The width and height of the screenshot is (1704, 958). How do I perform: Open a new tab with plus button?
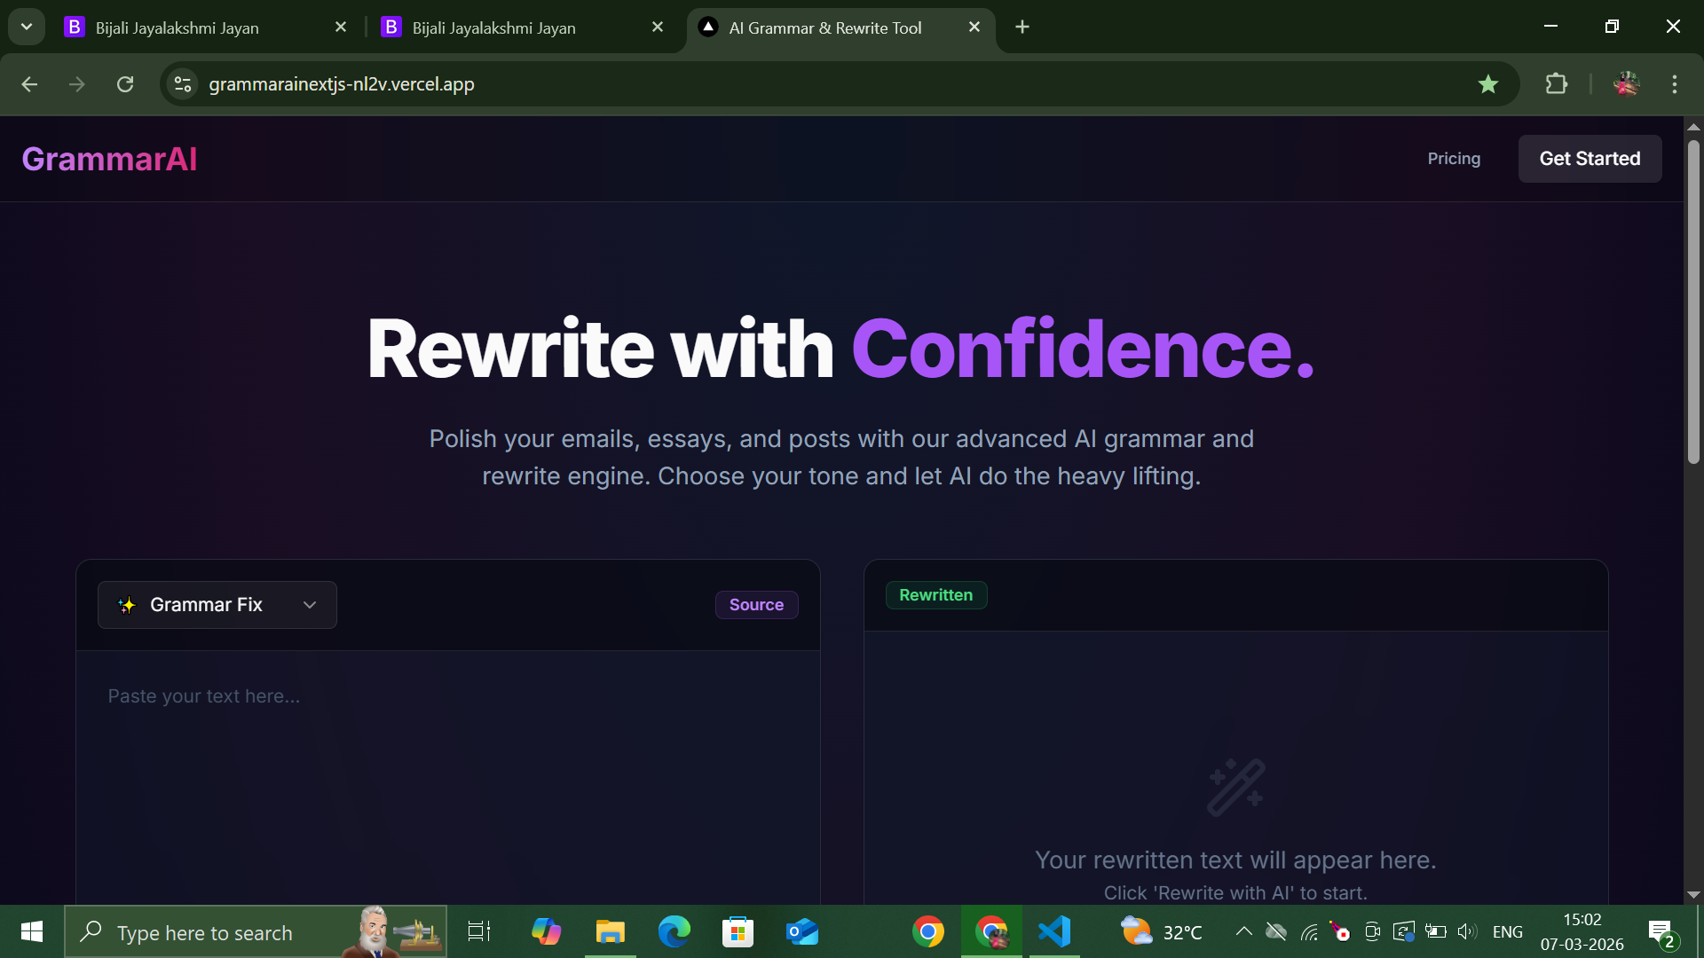coord(1022,27)
